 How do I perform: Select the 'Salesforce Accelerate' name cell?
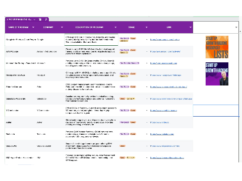[x=20, y=99]
